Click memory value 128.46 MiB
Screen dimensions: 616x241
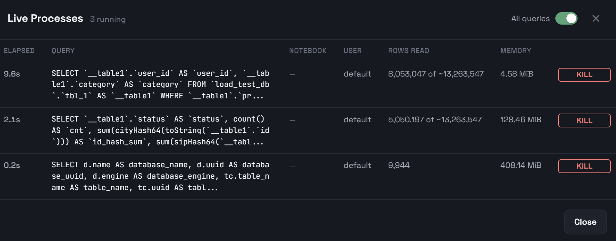coord(521,119)
